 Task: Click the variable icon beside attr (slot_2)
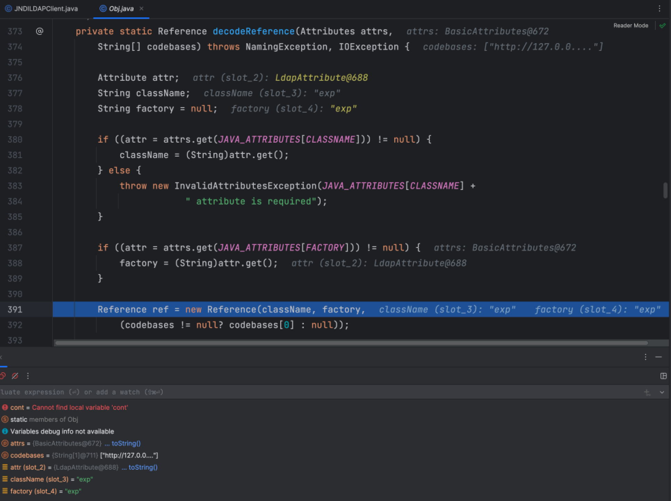[x=5, y=467]
